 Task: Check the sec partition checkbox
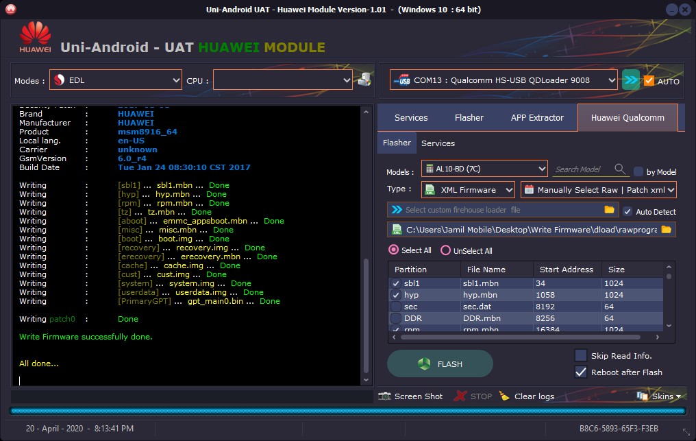[396, 307]
